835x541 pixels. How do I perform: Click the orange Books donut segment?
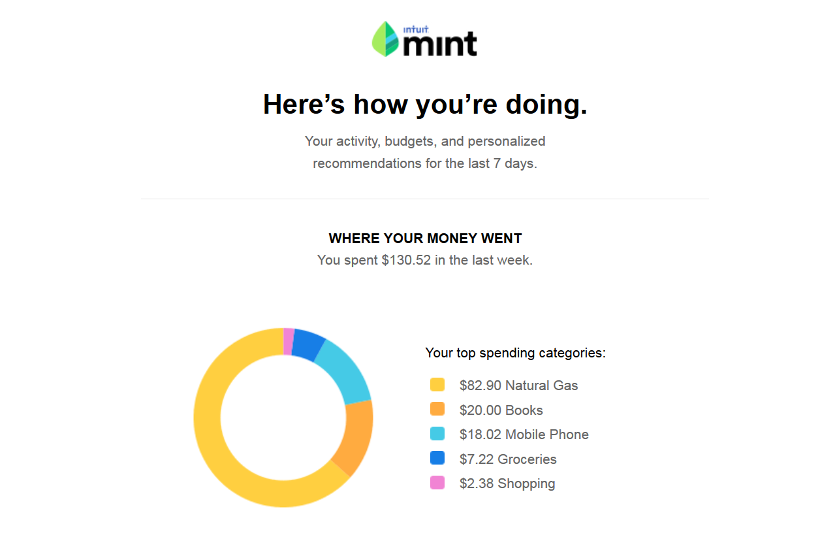(x=356, y=436)
